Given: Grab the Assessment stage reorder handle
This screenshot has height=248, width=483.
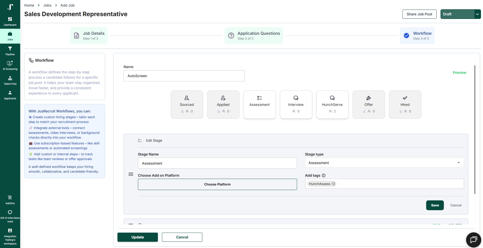Looking at the screenshot, I should (x=131, y=174).
